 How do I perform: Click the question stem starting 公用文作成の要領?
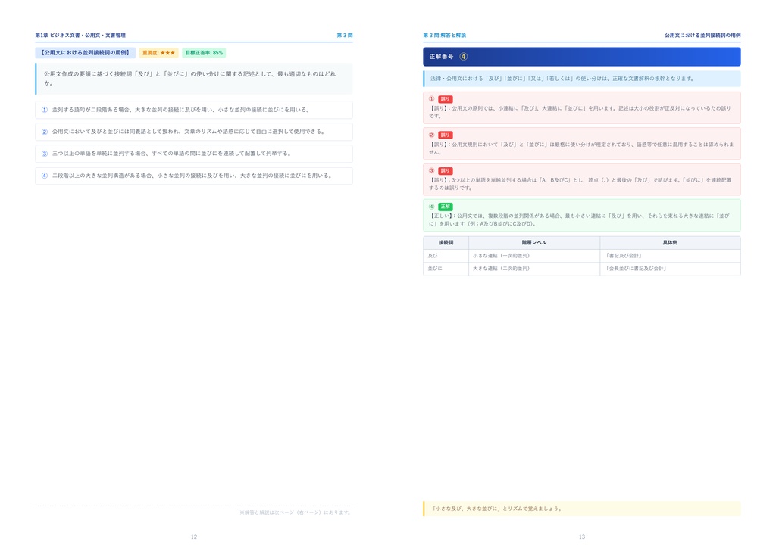(193, 78)
